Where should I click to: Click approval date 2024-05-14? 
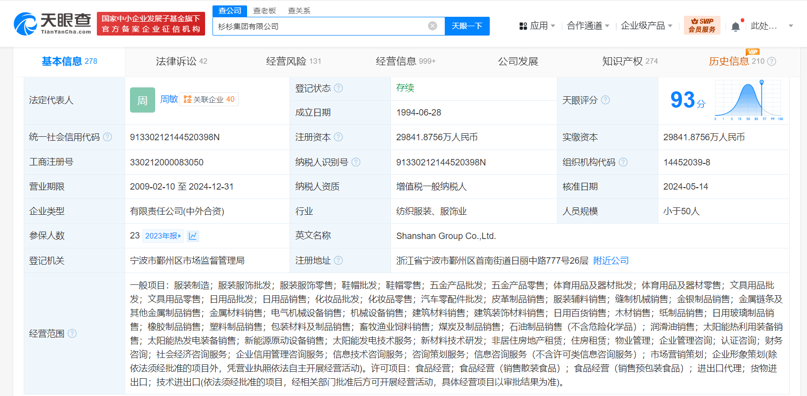coord(685,187)
